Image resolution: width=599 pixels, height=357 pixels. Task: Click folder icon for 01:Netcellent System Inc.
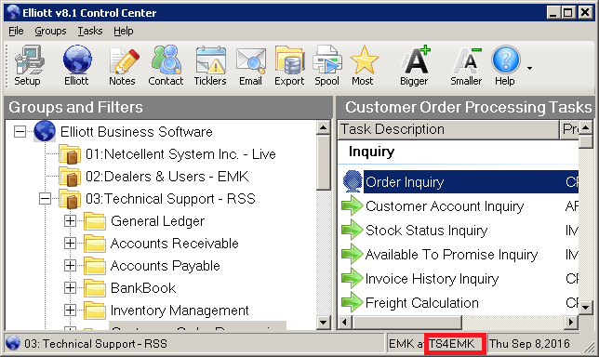(70, 154)
